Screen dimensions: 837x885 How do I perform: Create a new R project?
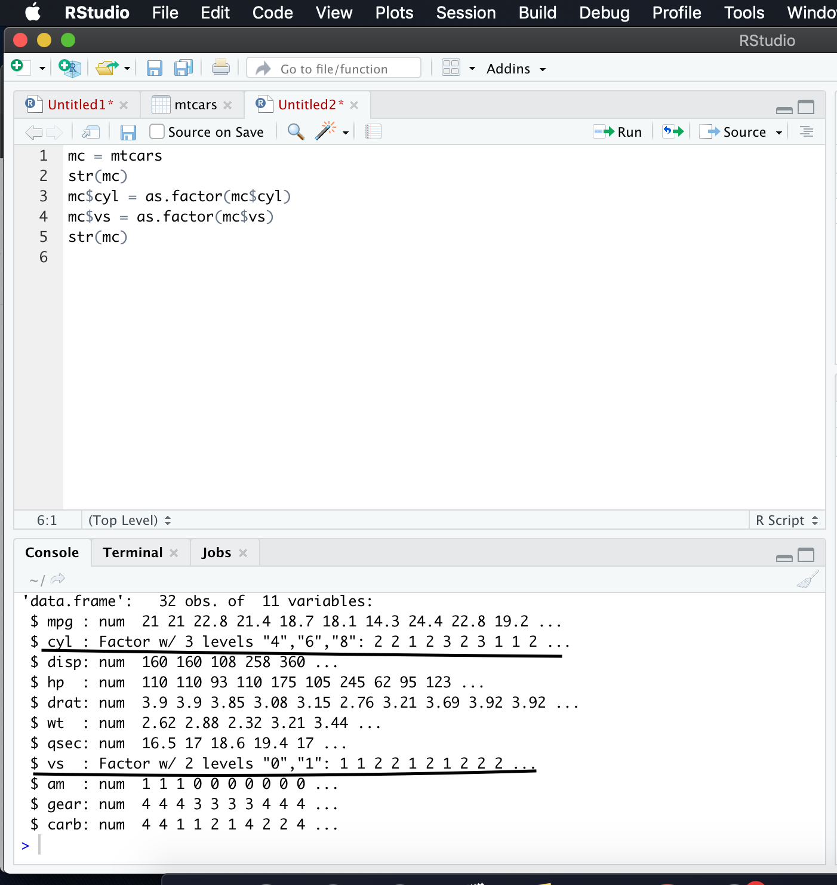(x=70, y=67)
